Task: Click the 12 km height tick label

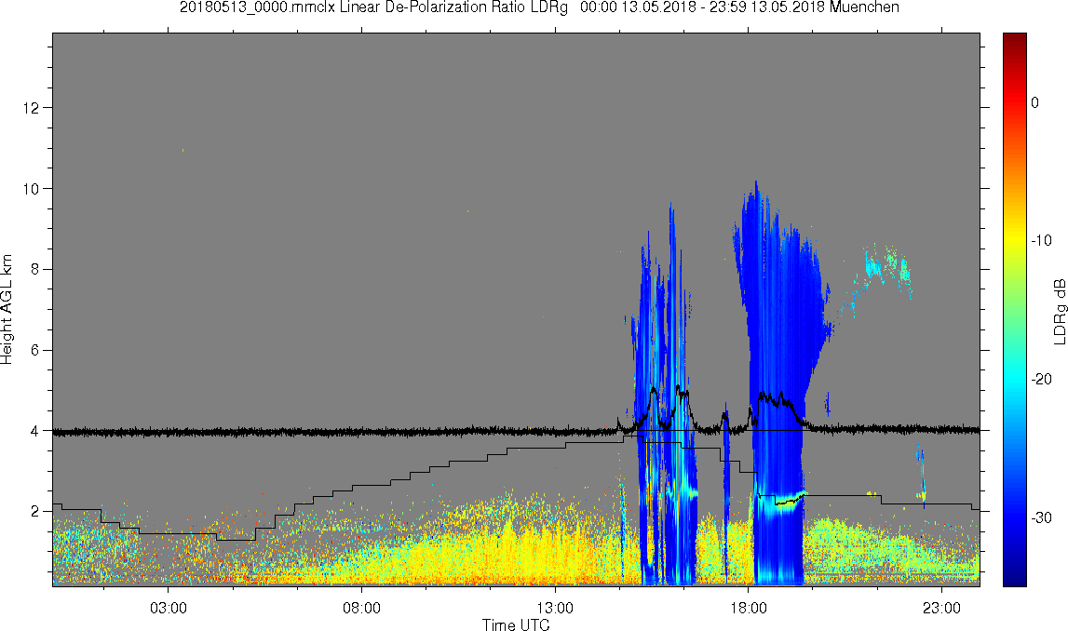Action: [34, 108]
